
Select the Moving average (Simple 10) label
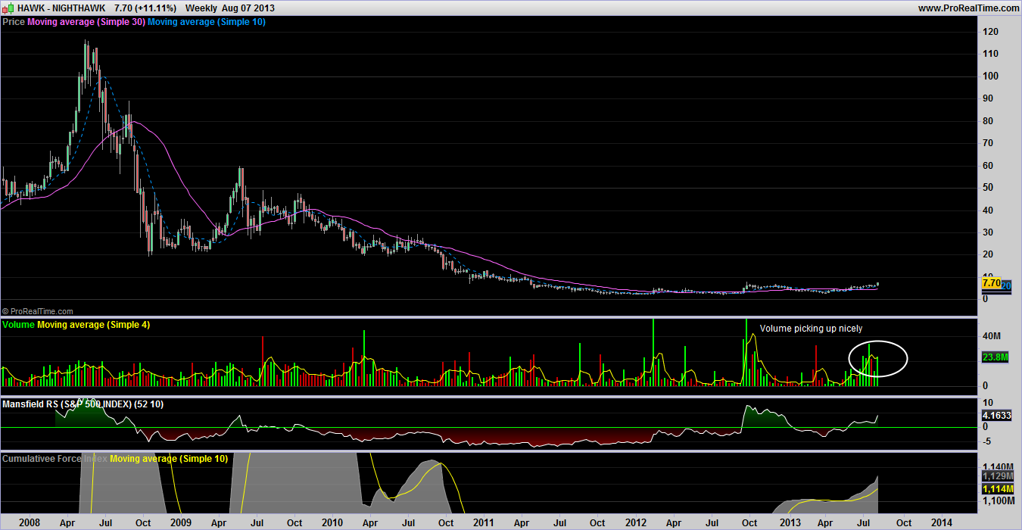coord(206,22)
